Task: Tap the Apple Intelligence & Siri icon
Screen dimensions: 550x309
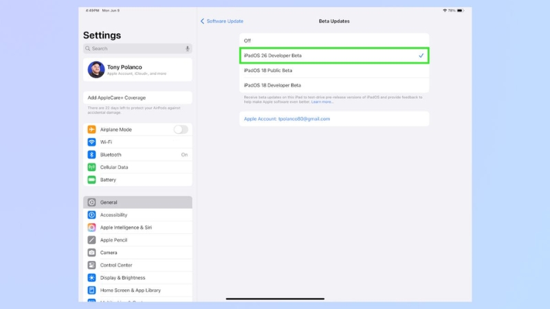Action: coord(91,227)
